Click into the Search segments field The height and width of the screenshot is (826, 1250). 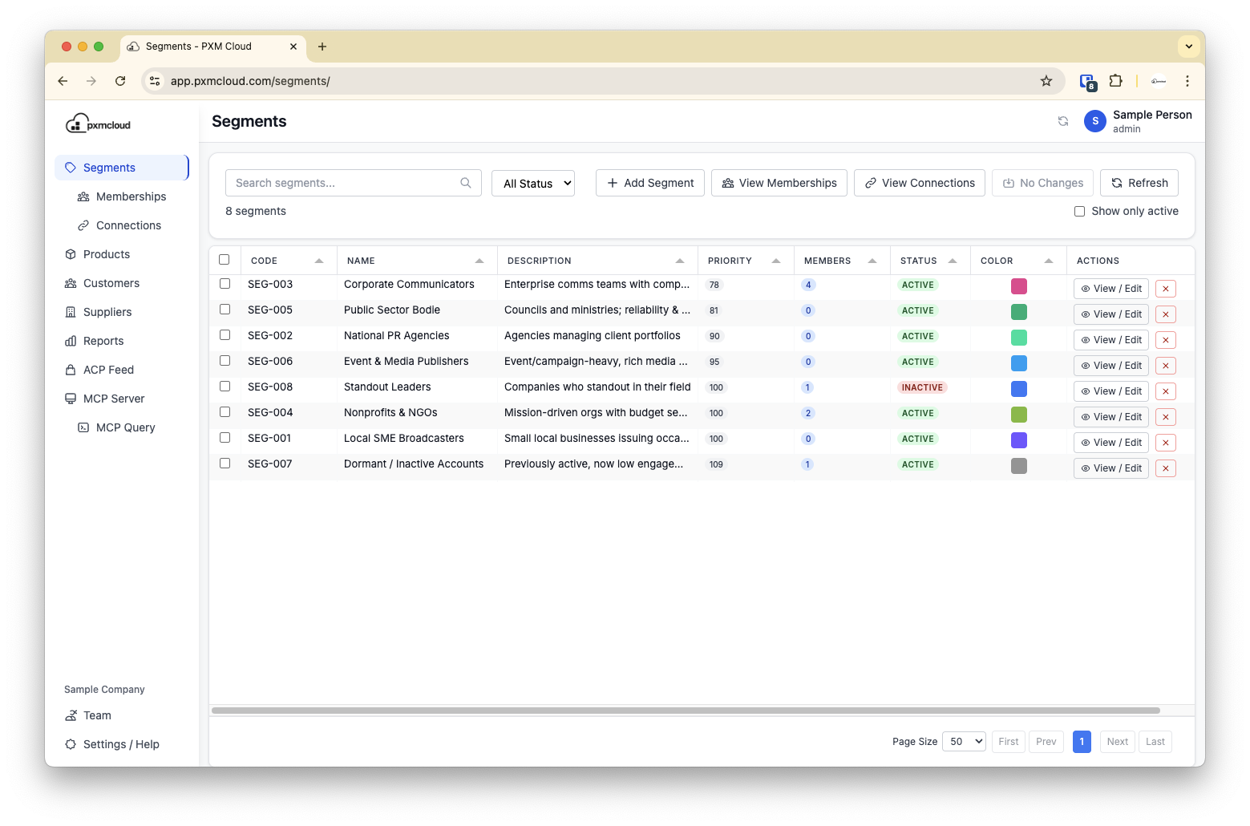[x=354, y=183]
